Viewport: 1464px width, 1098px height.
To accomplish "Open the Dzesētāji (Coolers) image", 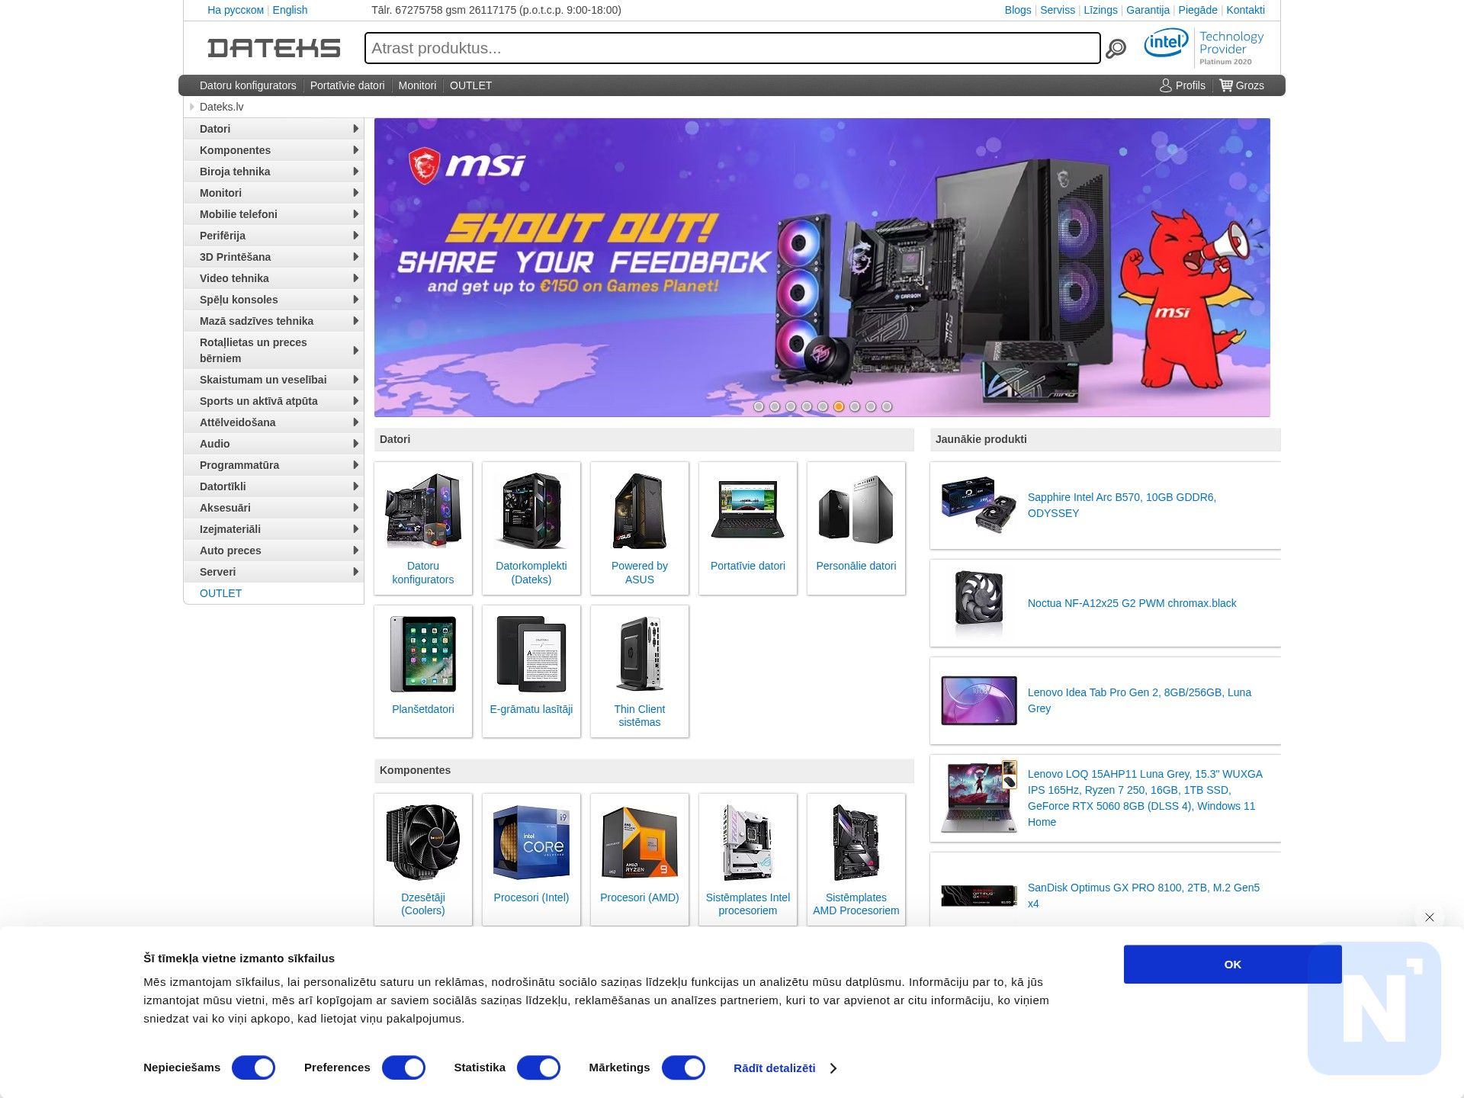I will click(423, 843).
